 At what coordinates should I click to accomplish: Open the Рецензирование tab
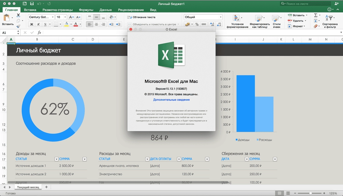point(131,10)
